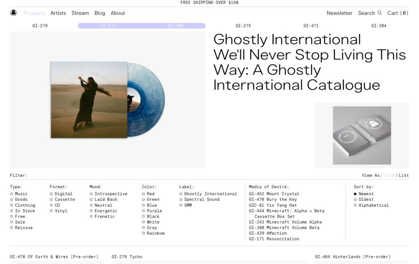419x264 pixels.
Task: Open GI-429 Affection
Action: 268,233
